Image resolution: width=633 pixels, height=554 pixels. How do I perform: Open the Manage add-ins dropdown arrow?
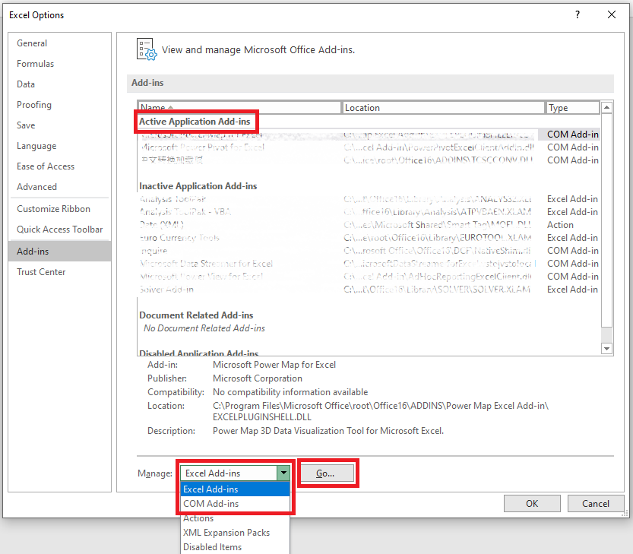(283, 473)
